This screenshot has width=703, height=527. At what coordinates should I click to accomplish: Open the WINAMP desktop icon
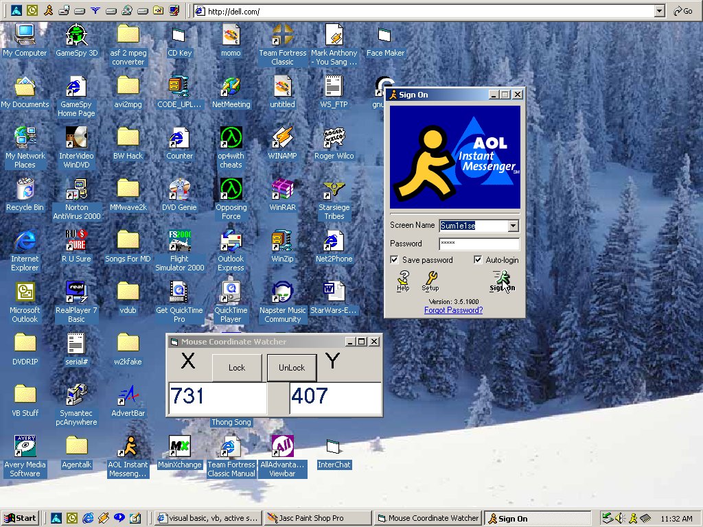[x=282, y=138]
